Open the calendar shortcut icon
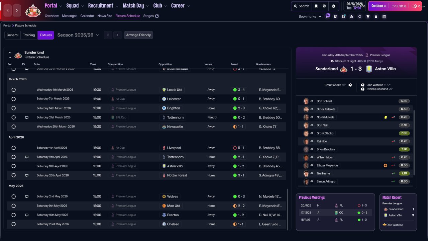This screenshot has height=241, width=428. [x=384, y=16]
